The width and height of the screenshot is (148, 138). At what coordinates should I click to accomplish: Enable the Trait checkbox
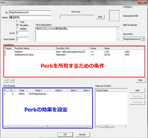(x=17, y=22)
